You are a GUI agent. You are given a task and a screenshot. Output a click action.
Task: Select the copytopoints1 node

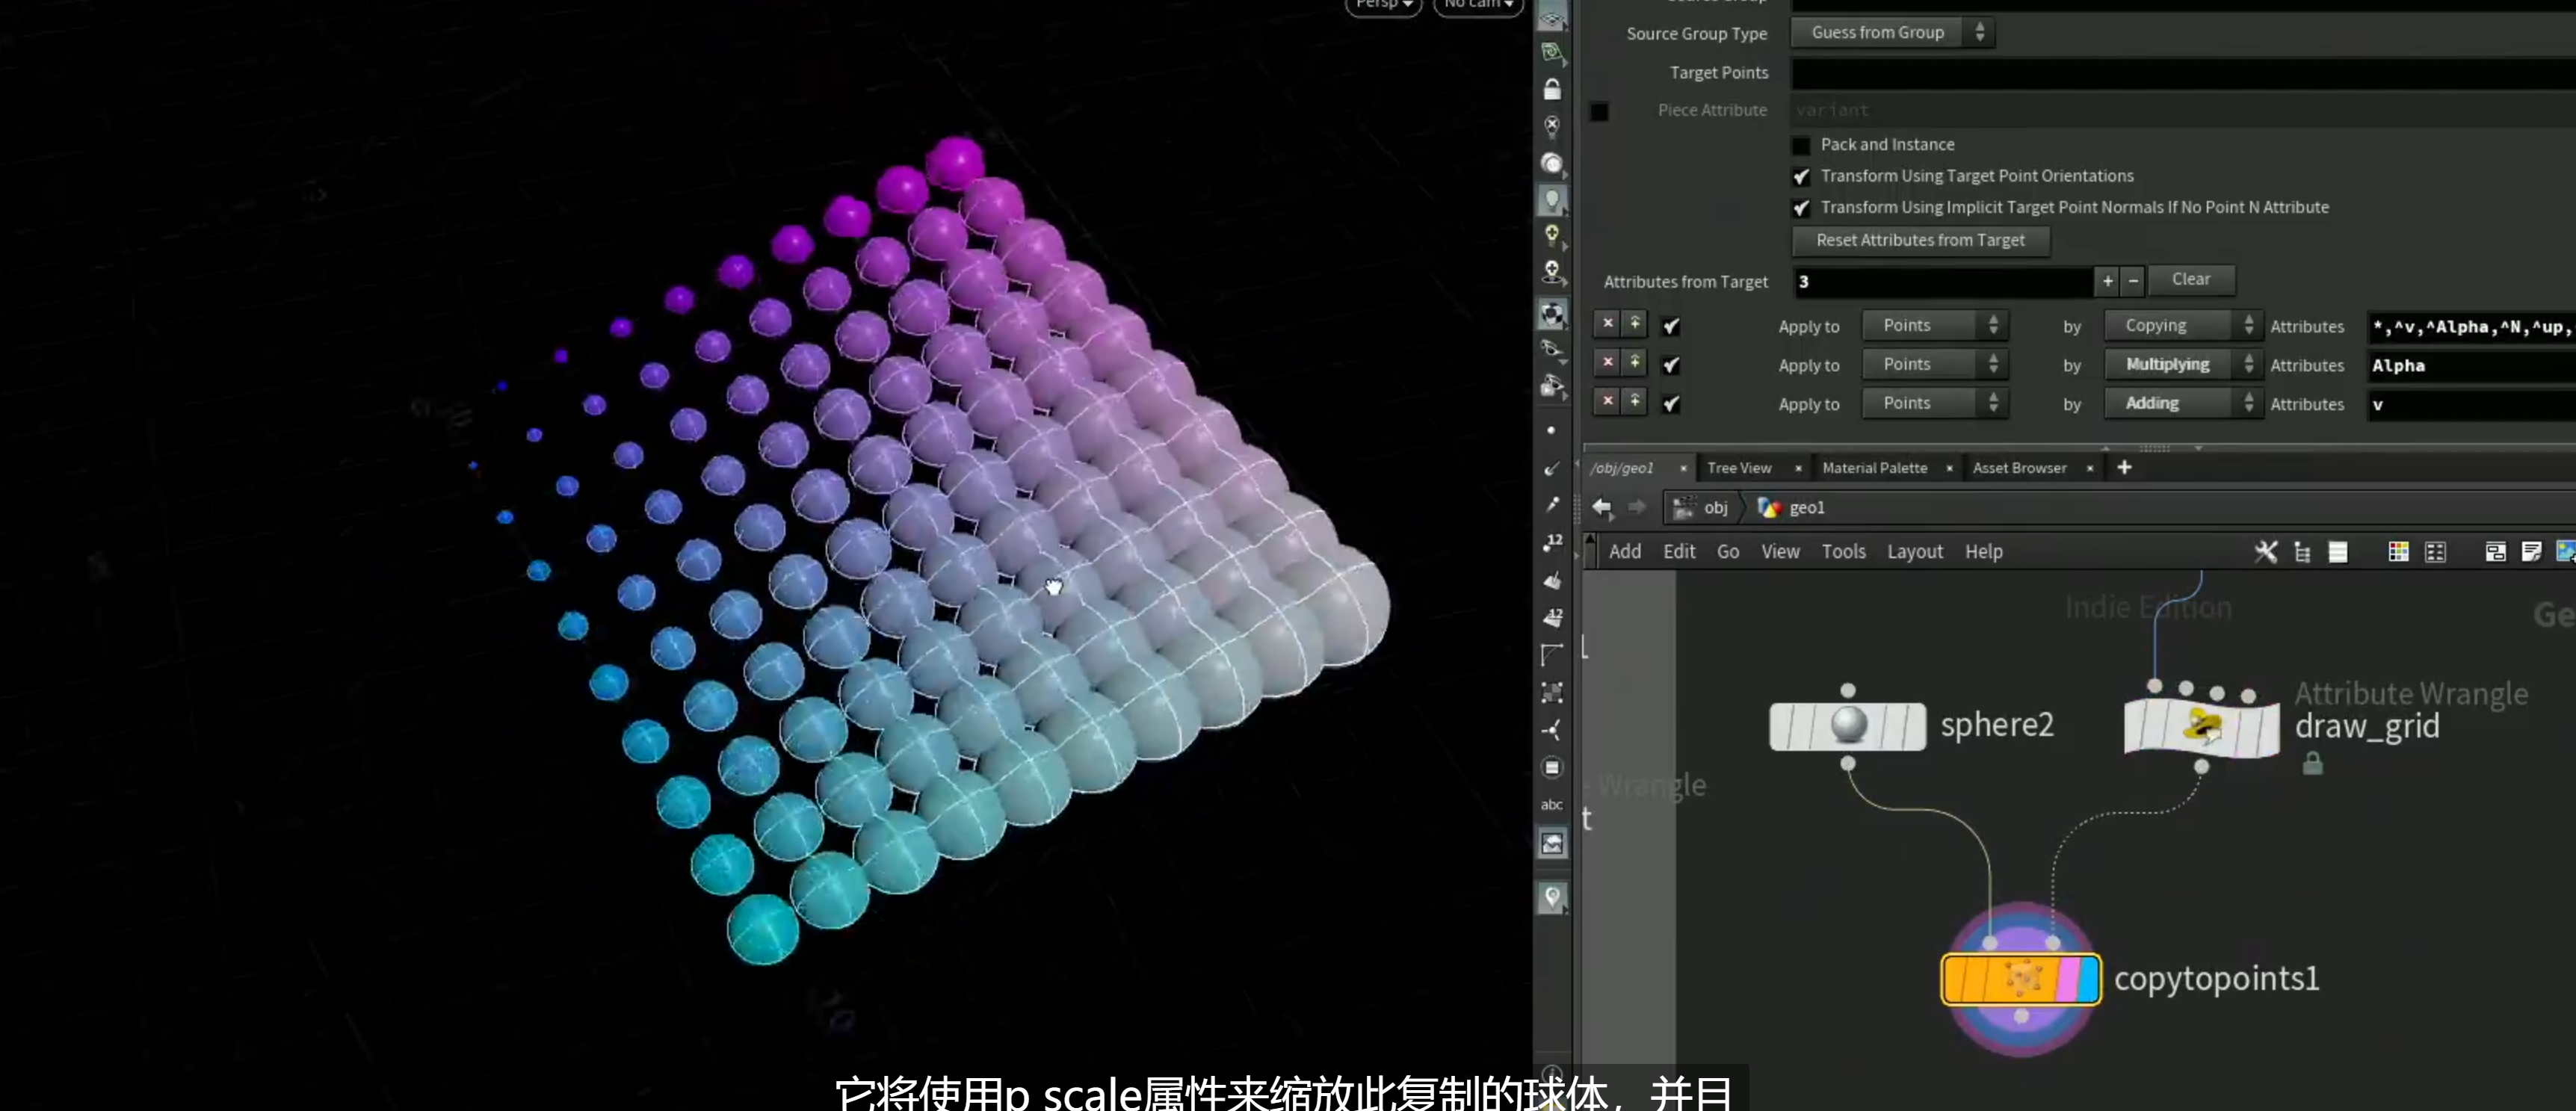[x=2021, y=979]
